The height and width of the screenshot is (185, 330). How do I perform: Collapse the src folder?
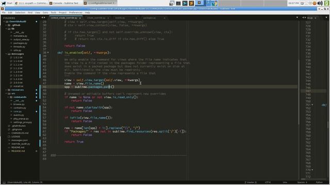6,94
